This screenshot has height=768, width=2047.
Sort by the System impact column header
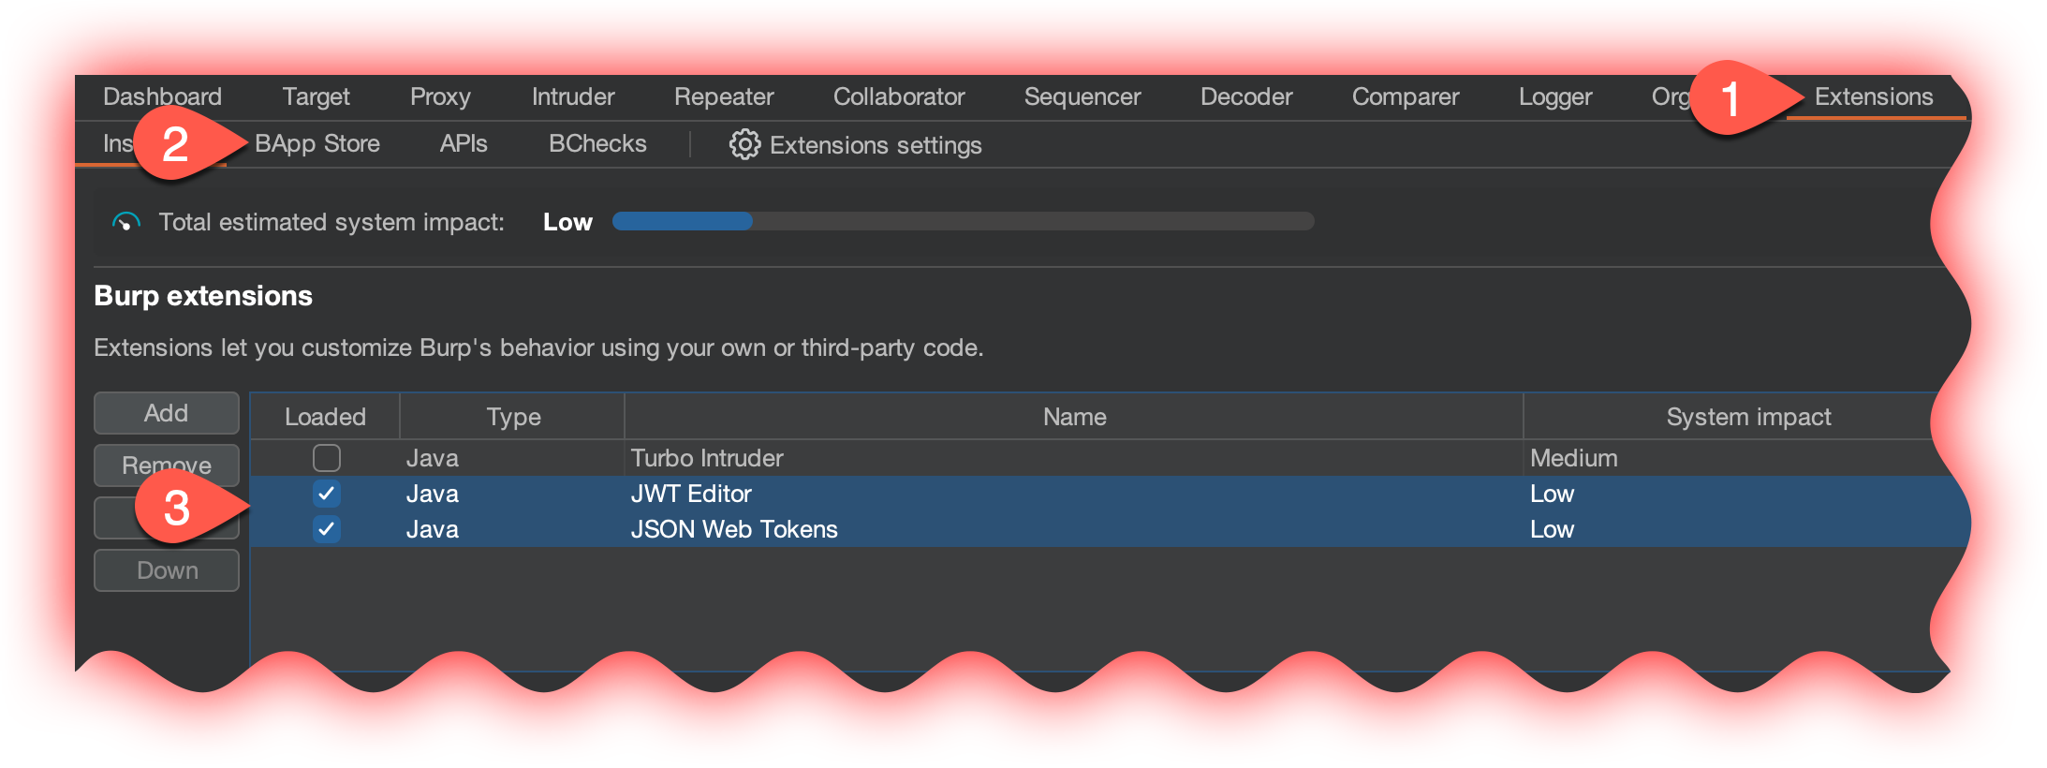tap(1748, 417)
